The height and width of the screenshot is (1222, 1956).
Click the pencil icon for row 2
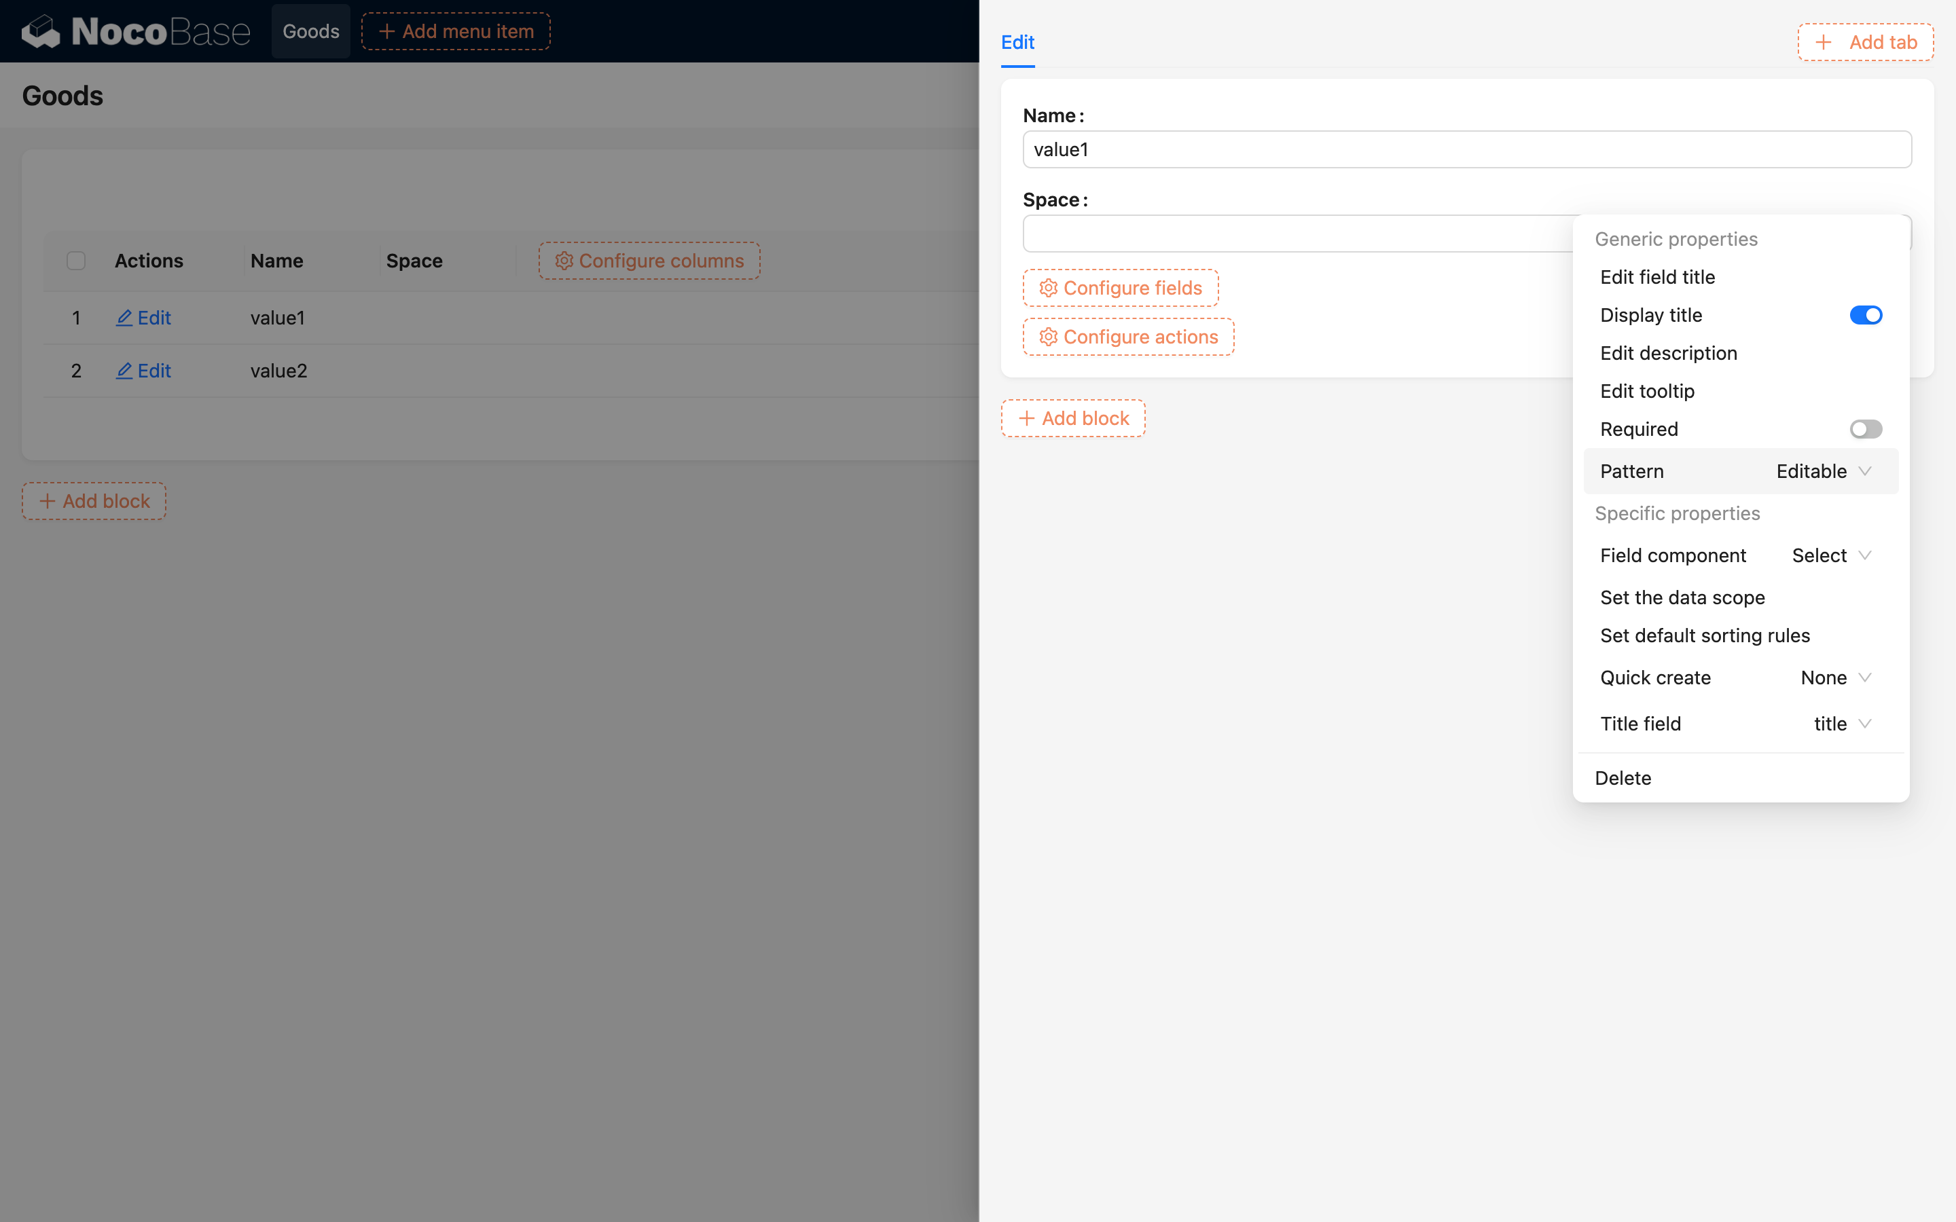click(124, 371)
